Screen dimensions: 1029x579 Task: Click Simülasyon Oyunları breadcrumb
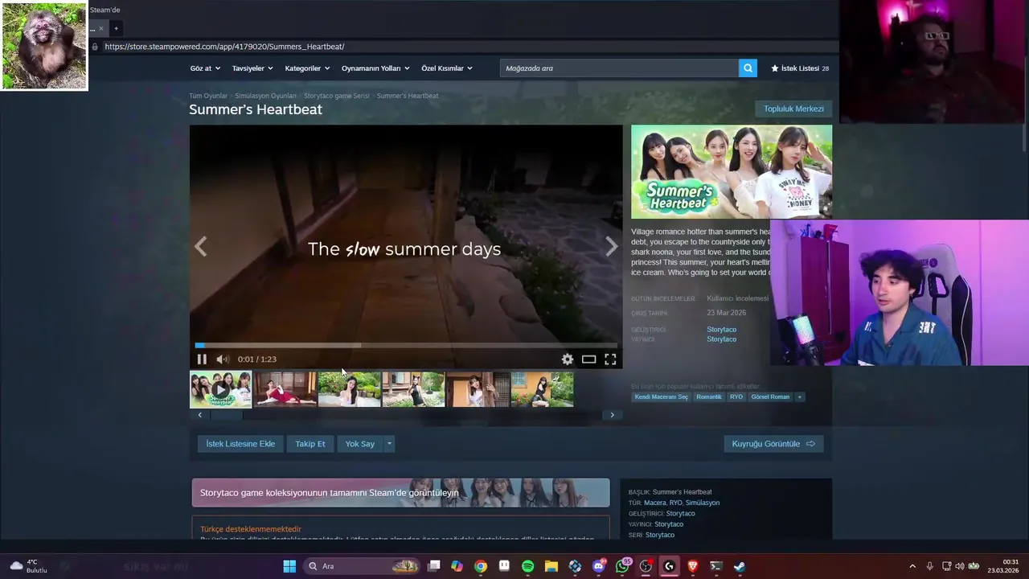(x=265, y=96)
